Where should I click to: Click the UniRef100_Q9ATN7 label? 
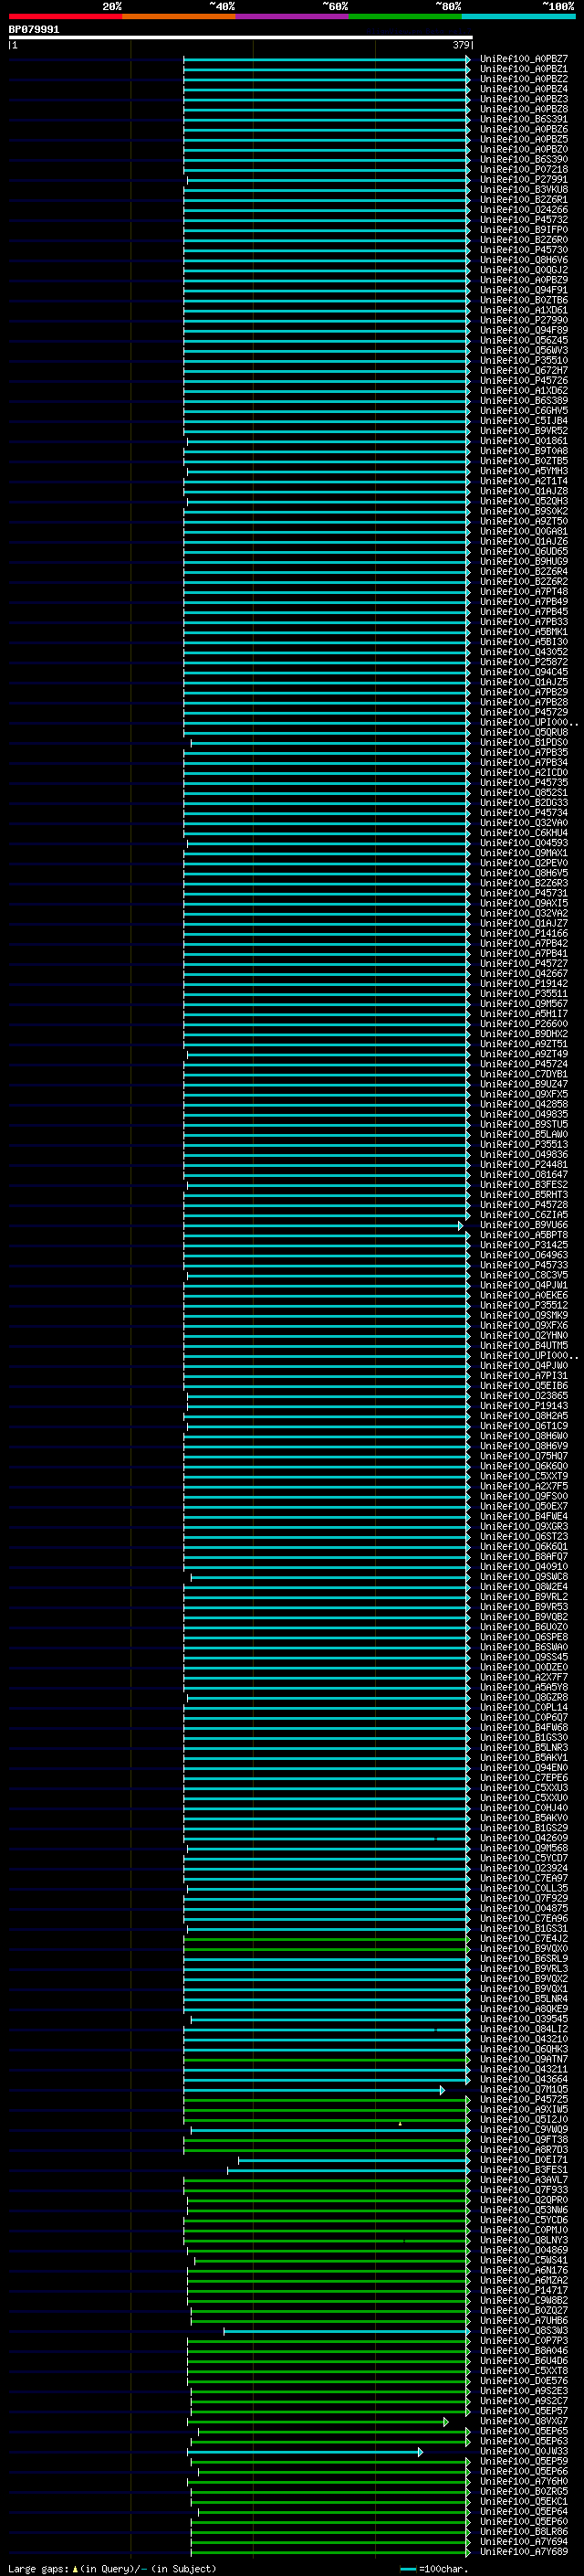click(x=523, y=2059)
